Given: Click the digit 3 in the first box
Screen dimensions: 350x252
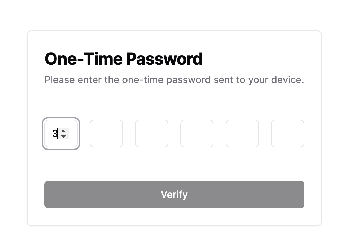Looking at the screenshot, I should click(x=55, y=134).
